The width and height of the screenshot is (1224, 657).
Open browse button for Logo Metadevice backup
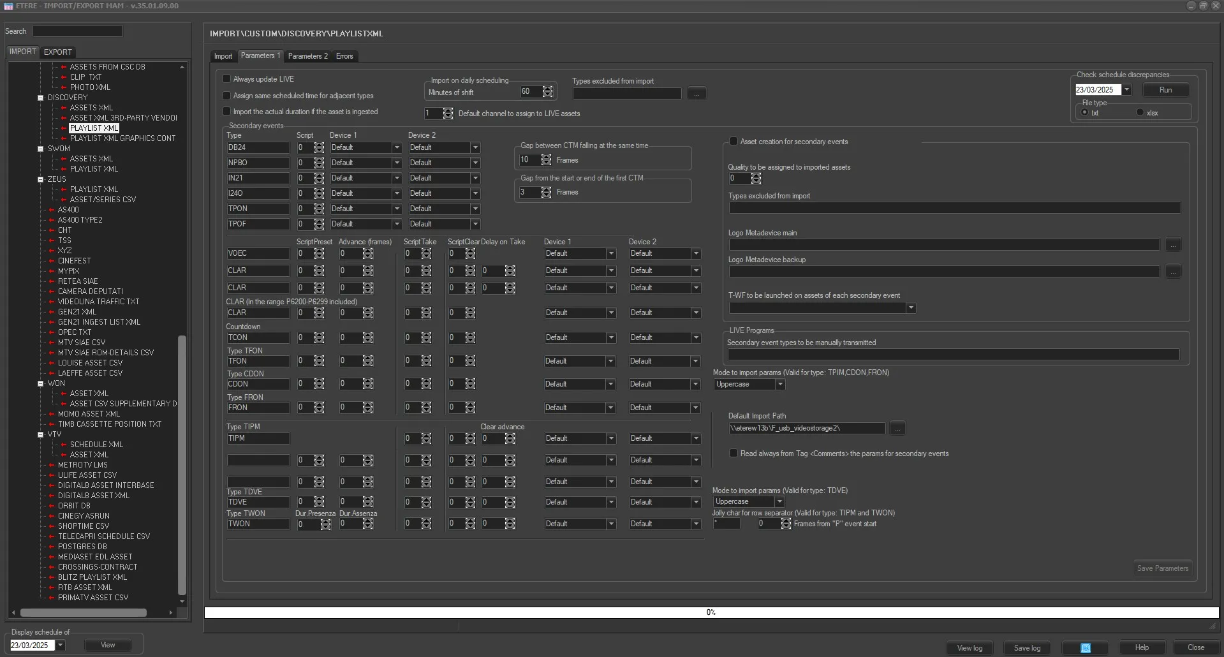point(1172,272)
